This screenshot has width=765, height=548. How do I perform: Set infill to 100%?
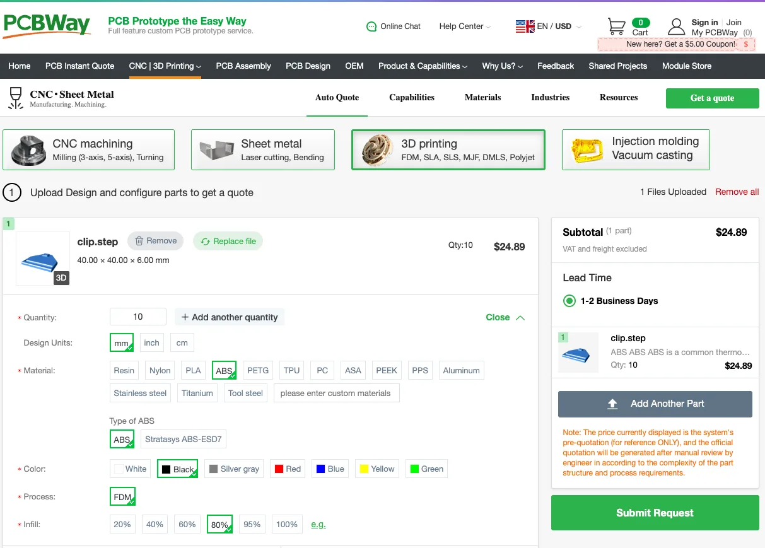coord(287,524)
